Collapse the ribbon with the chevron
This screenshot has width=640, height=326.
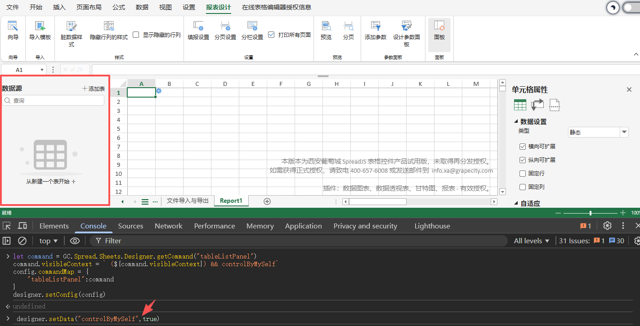[x=636, y=54]
